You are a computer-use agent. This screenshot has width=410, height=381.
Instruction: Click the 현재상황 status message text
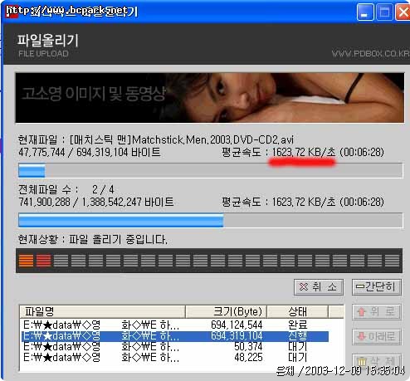point(92,239)
